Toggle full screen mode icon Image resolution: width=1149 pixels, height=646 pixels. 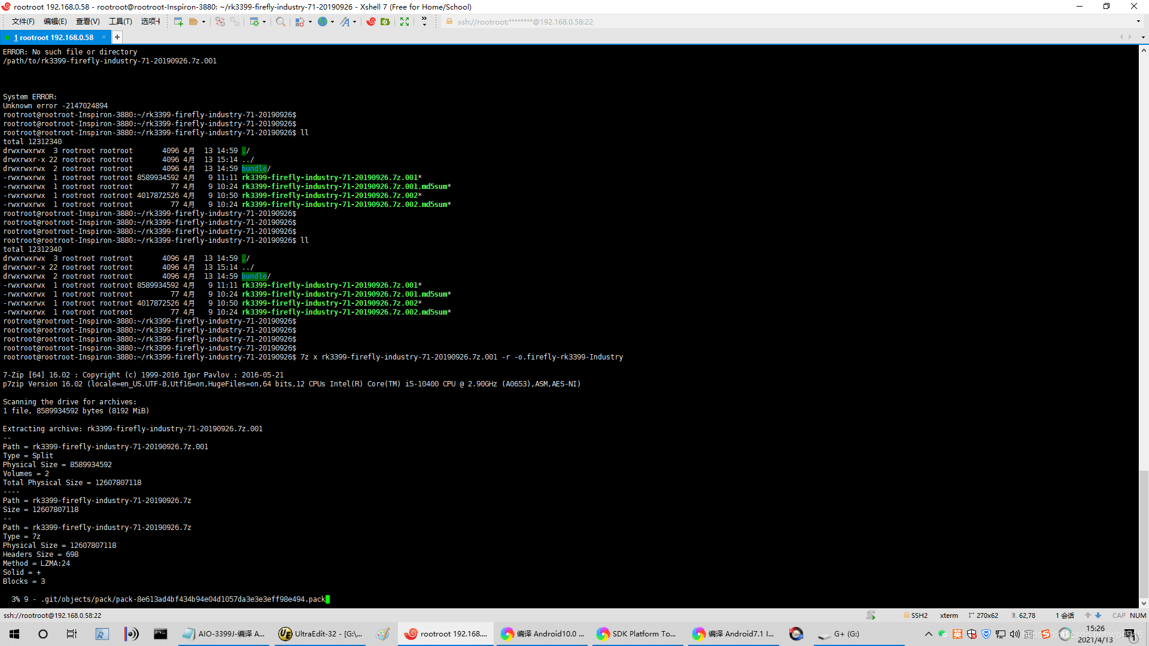point(405,22)
